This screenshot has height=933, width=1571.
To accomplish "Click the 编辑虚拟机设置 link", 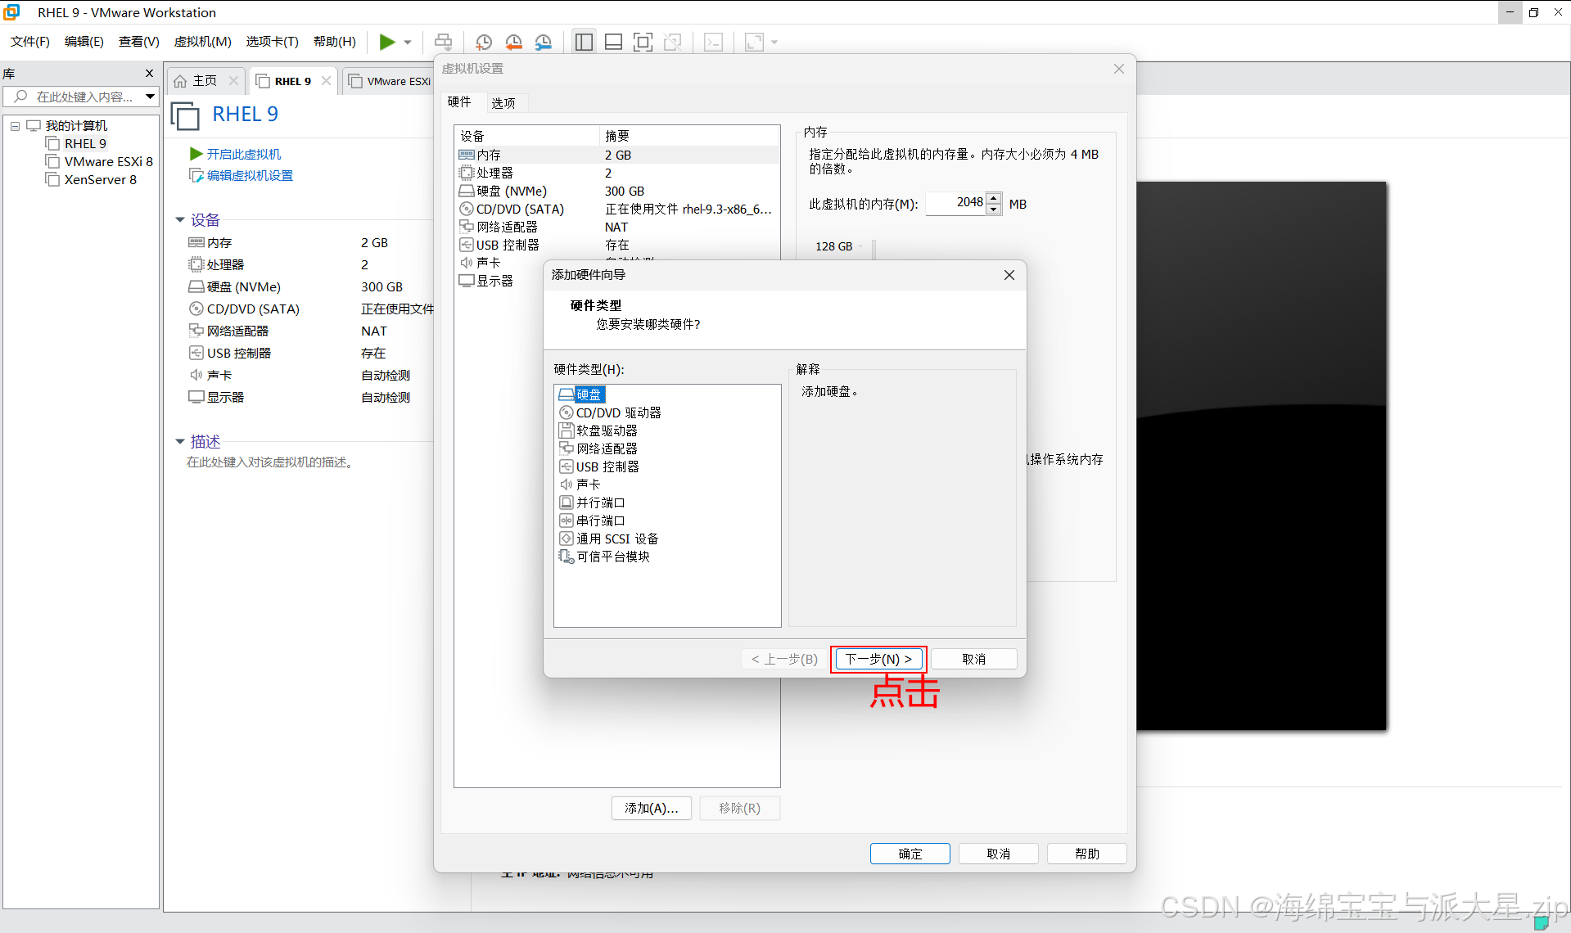I will (250, 175).
